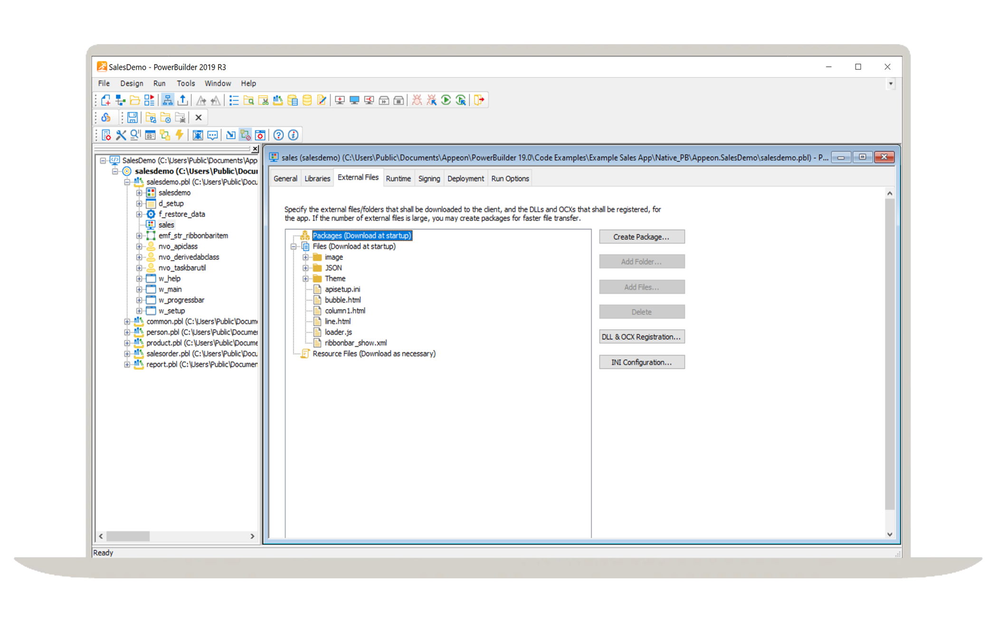Expand the Theme folder node
The image size is (997, 623).
pos(305,278)
